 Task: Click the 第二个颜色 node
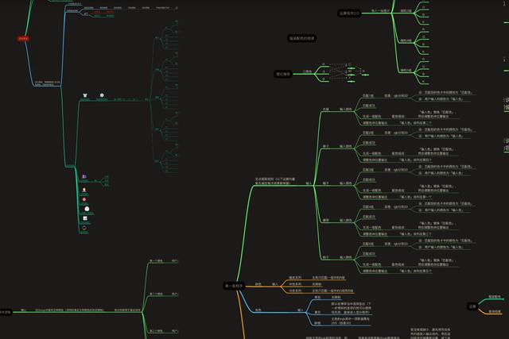click(157, 294)
